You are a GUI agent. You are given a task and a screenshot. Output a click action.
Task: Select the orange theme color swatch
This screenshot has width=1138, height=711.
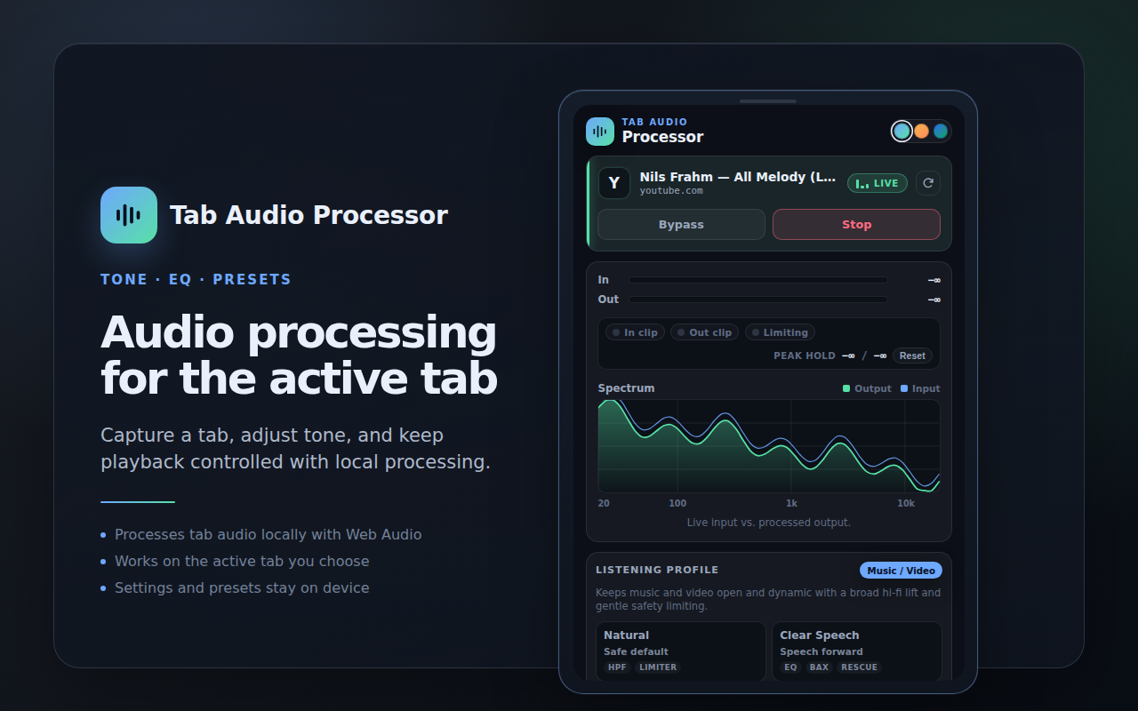(922, 132)
